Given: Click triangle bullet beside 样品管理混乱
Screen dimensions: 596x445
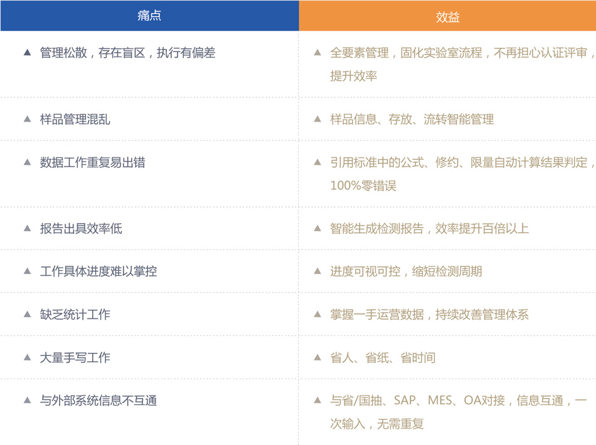Looking at the screenshot, I should point(27,119).
